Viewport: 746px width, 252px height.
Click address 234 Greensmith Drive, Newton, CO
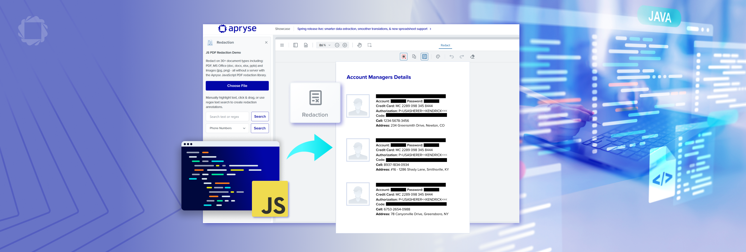point(418,125)
